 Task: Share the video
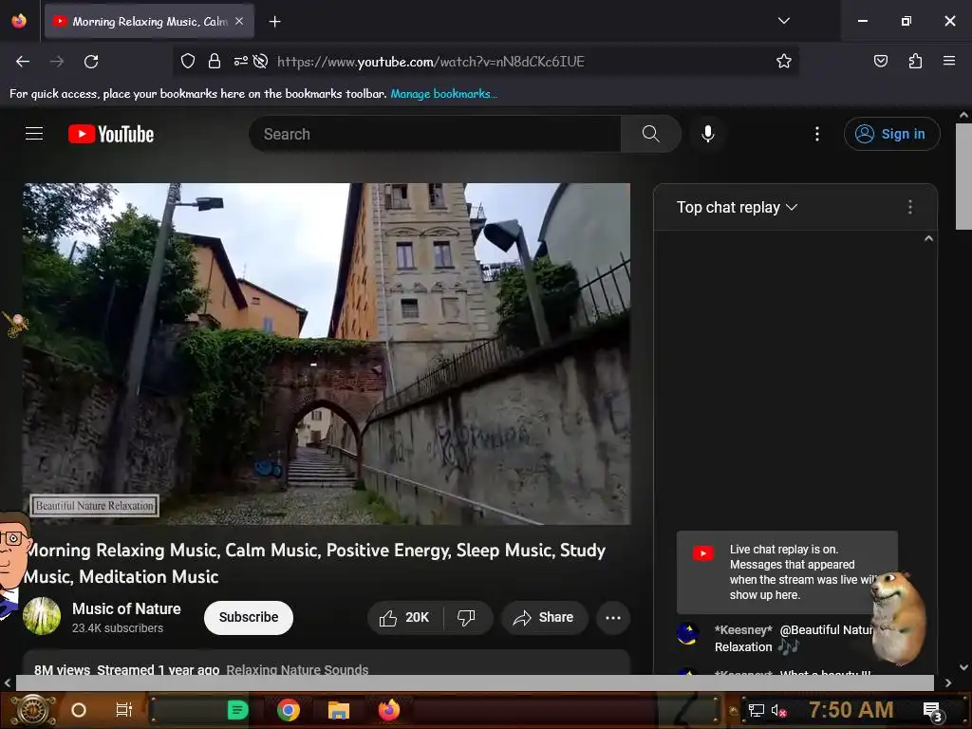(x=544, y=617)
